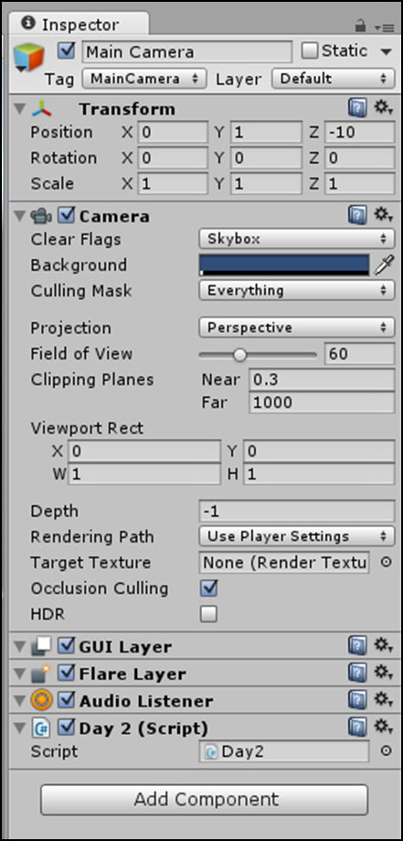This screenshot has height=841, width=403.
Task: Open Clear Flags dropdown Skybox
Action: tap(297, 239)
